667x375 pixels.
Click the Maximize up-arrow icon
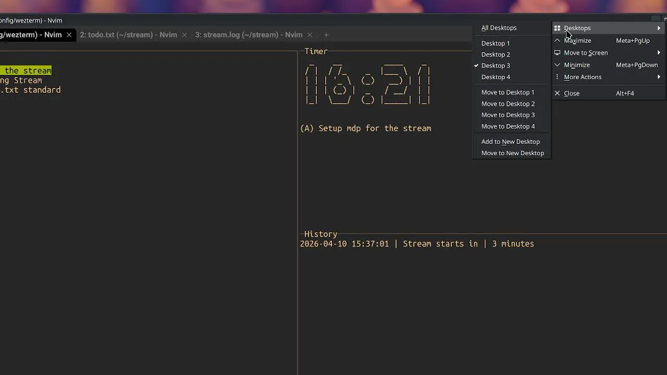coord(557,41)
